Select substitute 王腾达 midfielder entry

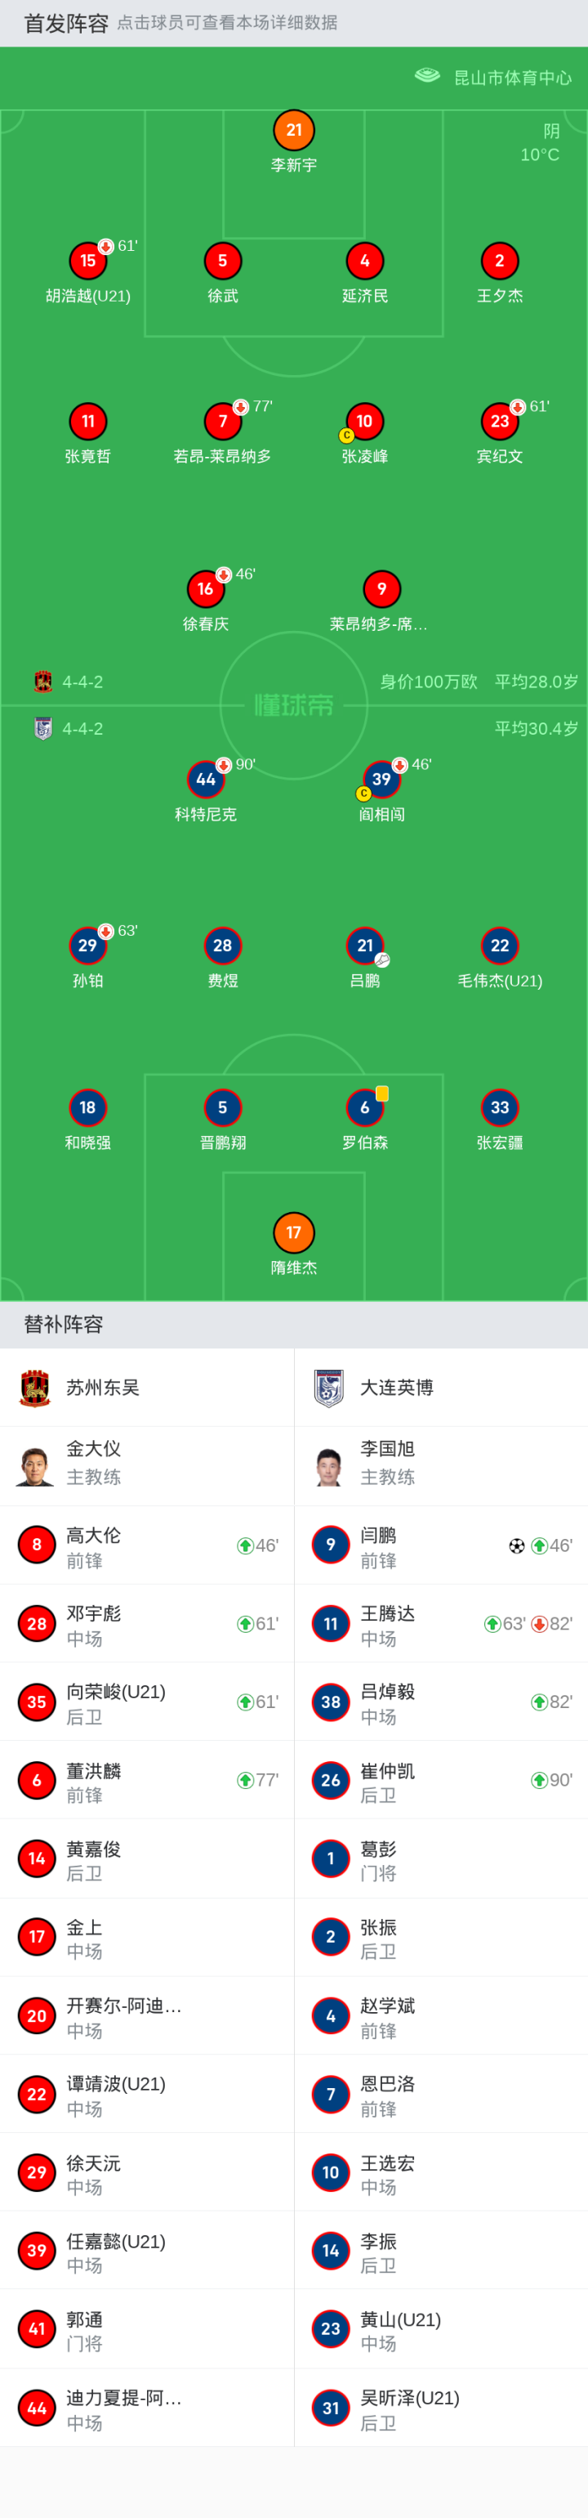[440, 1624]
